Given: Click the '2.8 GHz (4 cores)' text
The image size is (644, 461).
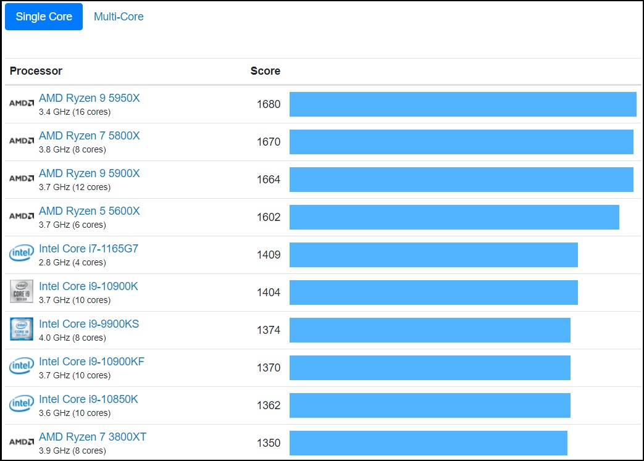Looking at the screenshot, I should pyautogui.click(x=72, y=263).
